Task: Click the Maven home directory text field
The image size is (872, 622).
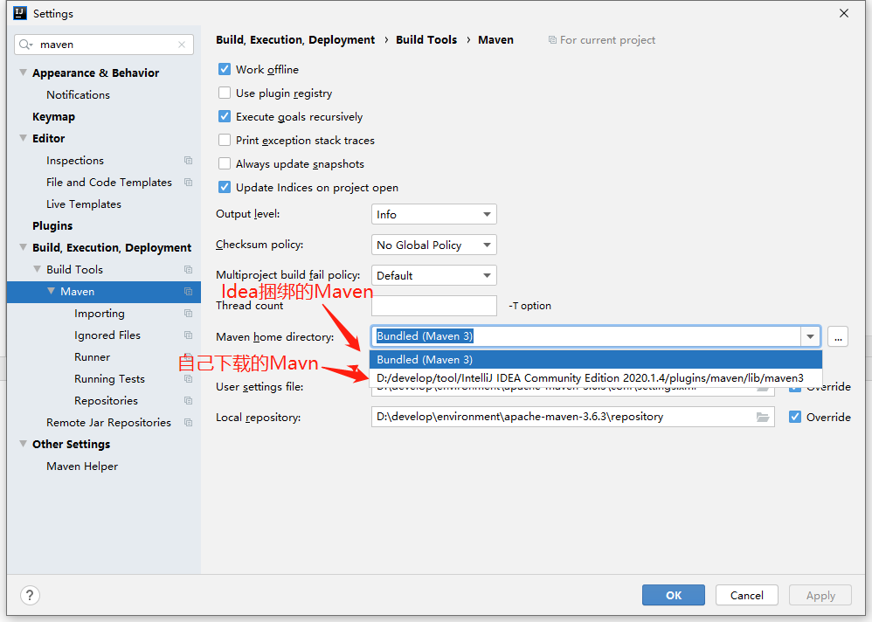Action: [x=586, y=336]
